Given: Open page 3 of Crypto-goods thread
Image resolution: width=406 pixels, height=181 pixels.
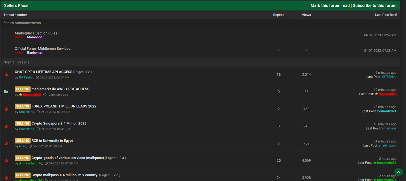Looking at the screenshot, I should [x=123, y=158].
